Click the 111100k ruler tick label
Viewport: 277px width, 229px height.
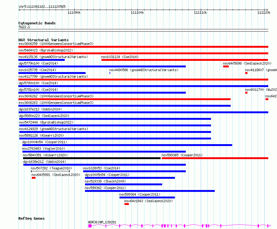coord(137,12)
